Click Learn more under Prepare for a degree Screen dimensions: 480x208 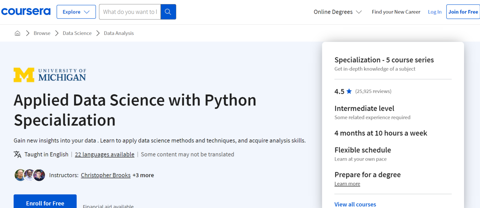click(x=347, y=183)
